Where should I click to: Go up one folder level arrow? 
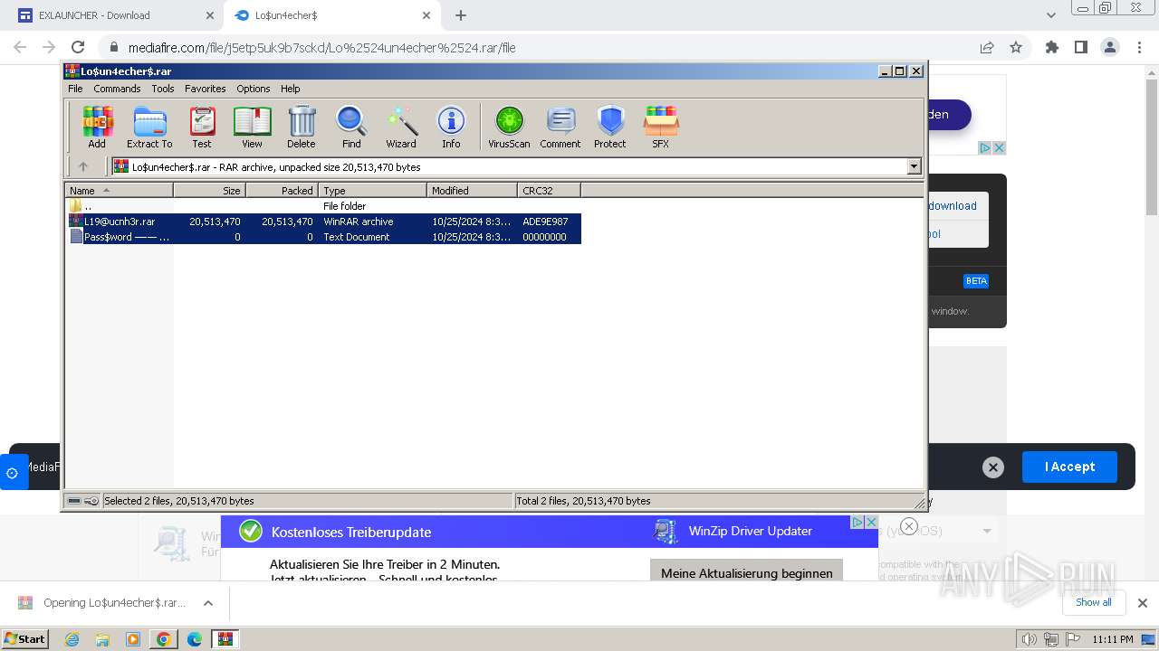point(83,166)
